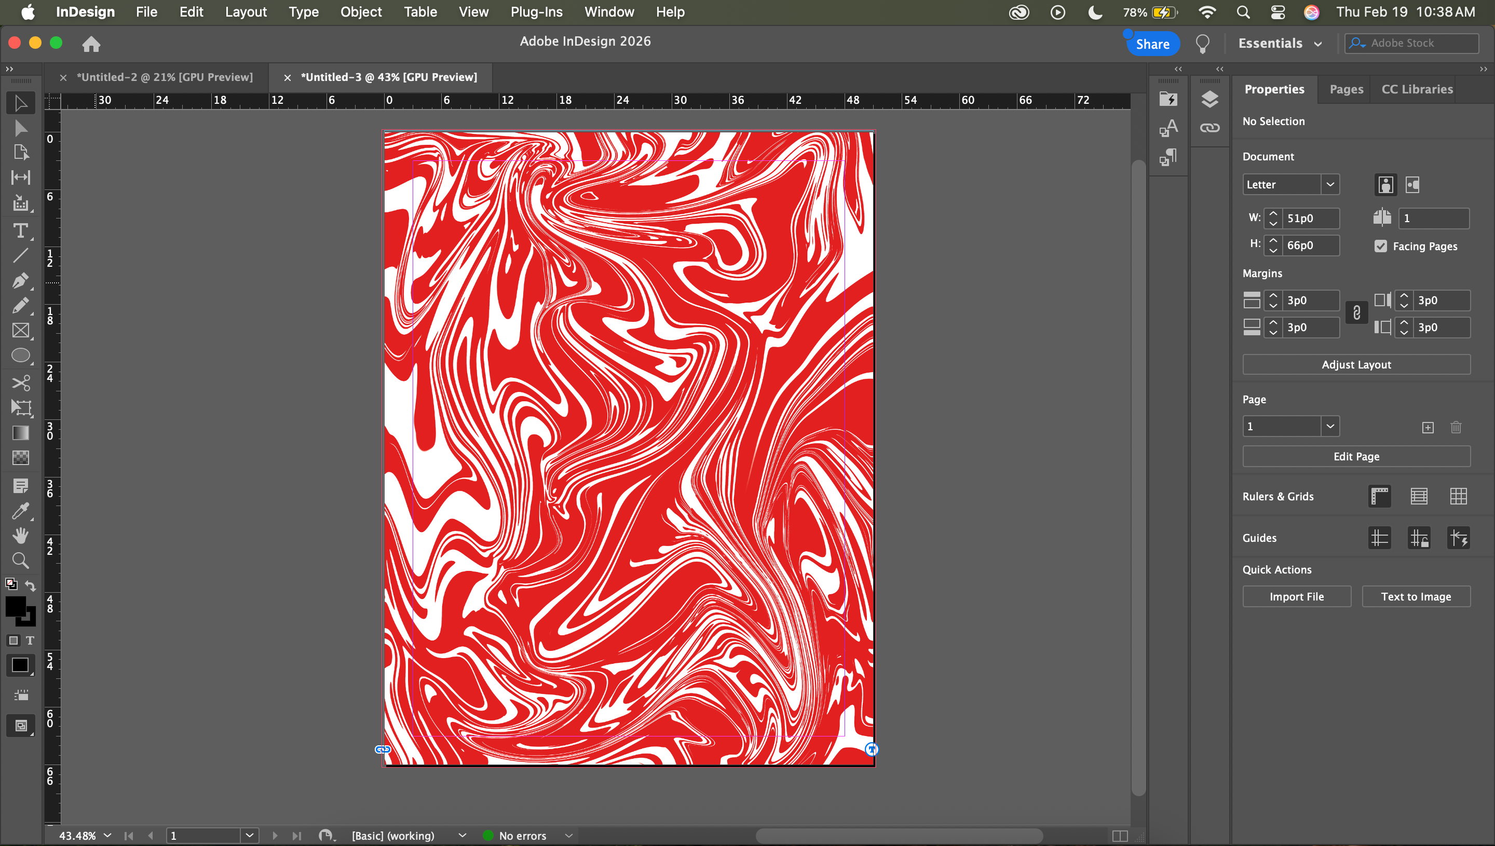
Task: Click the black Fill color swatch
Action: coord(16,606)
